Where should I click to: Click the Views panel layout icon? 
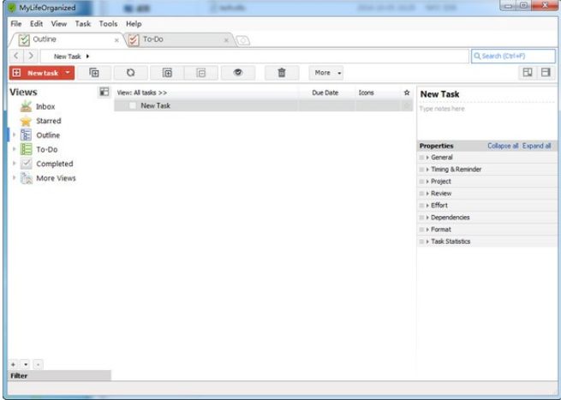104,92
